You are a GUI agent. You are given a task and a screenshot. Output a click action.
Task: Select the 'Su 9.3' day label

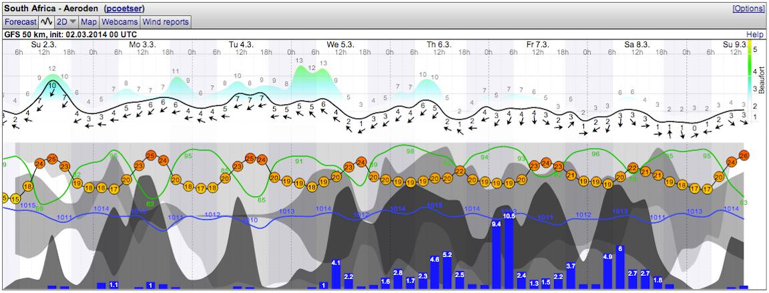pyautogui.click(x=734, y=45)
